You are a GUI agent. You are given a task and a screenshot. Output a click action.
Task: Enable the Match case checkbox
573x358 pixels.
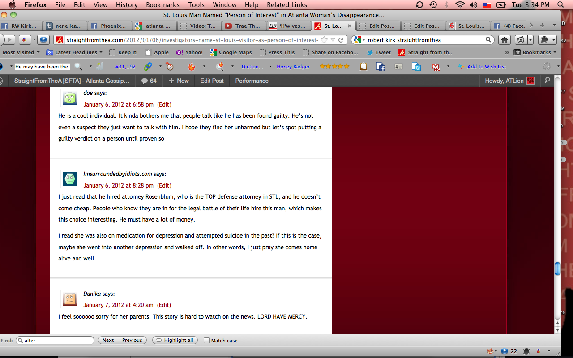[206, 341]
